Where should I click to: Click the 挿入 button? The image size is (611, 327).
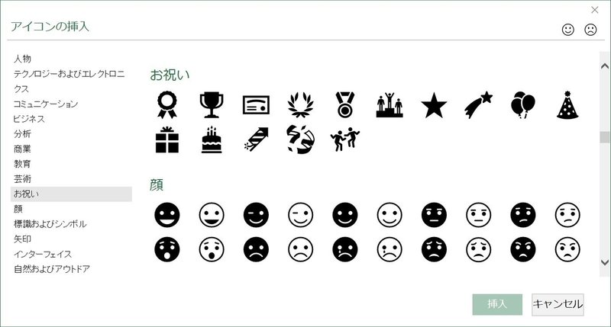[497, 304]
